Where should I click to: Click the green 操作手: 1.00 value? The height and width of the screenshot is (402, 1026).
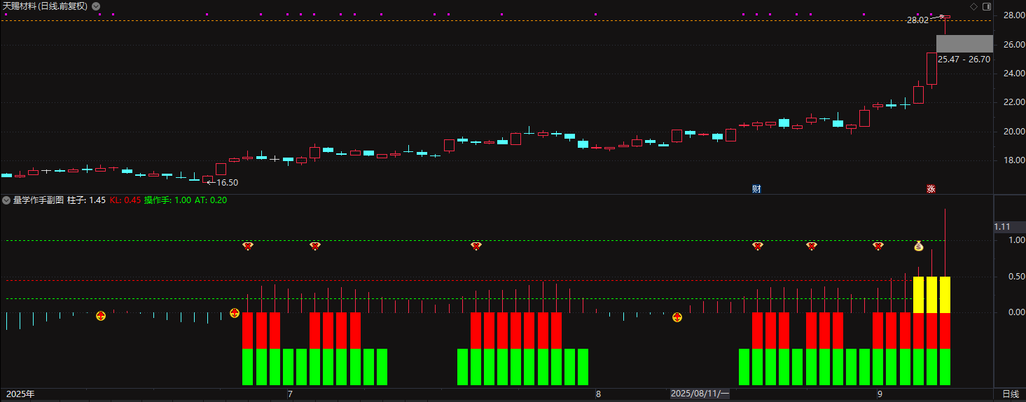[x=167, y=200]
